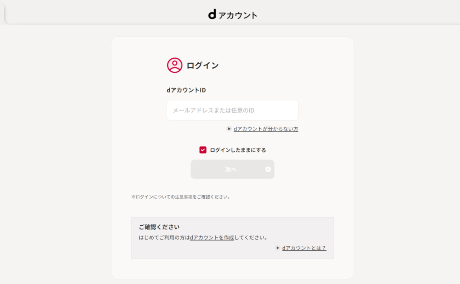Click the arrow icon inside 次へ button

tap(268, 170)
